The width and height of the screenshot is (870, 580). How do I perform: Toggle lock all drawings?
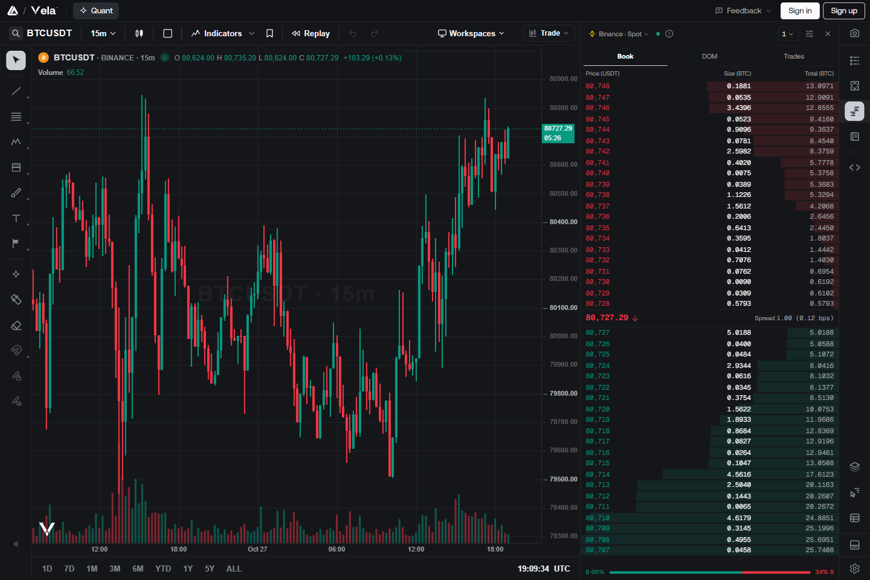pos(16,376)
